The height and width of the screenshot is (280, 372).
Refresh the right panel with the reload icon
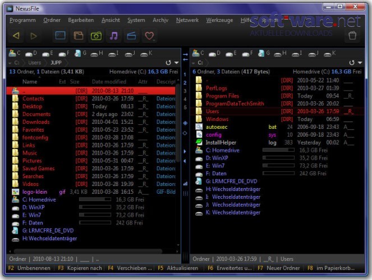point(352,63)
